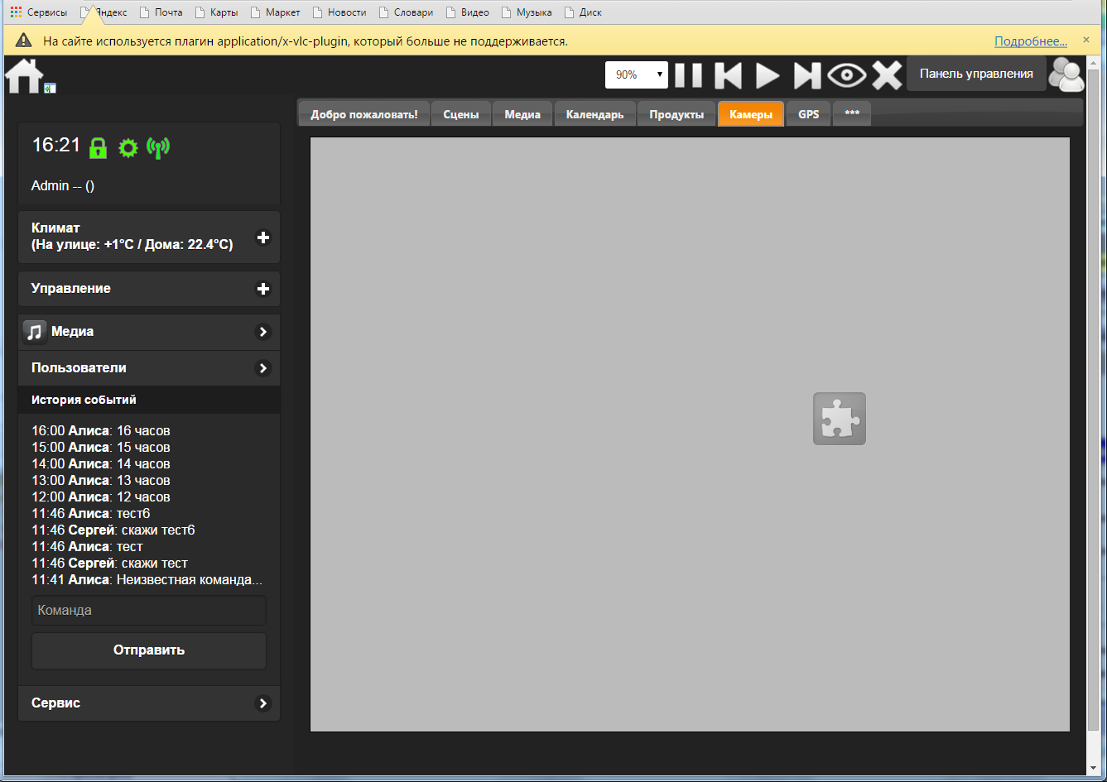Toggle the eye visibility icon
The height and width of the screenshot is (782, 1107).
846,75
